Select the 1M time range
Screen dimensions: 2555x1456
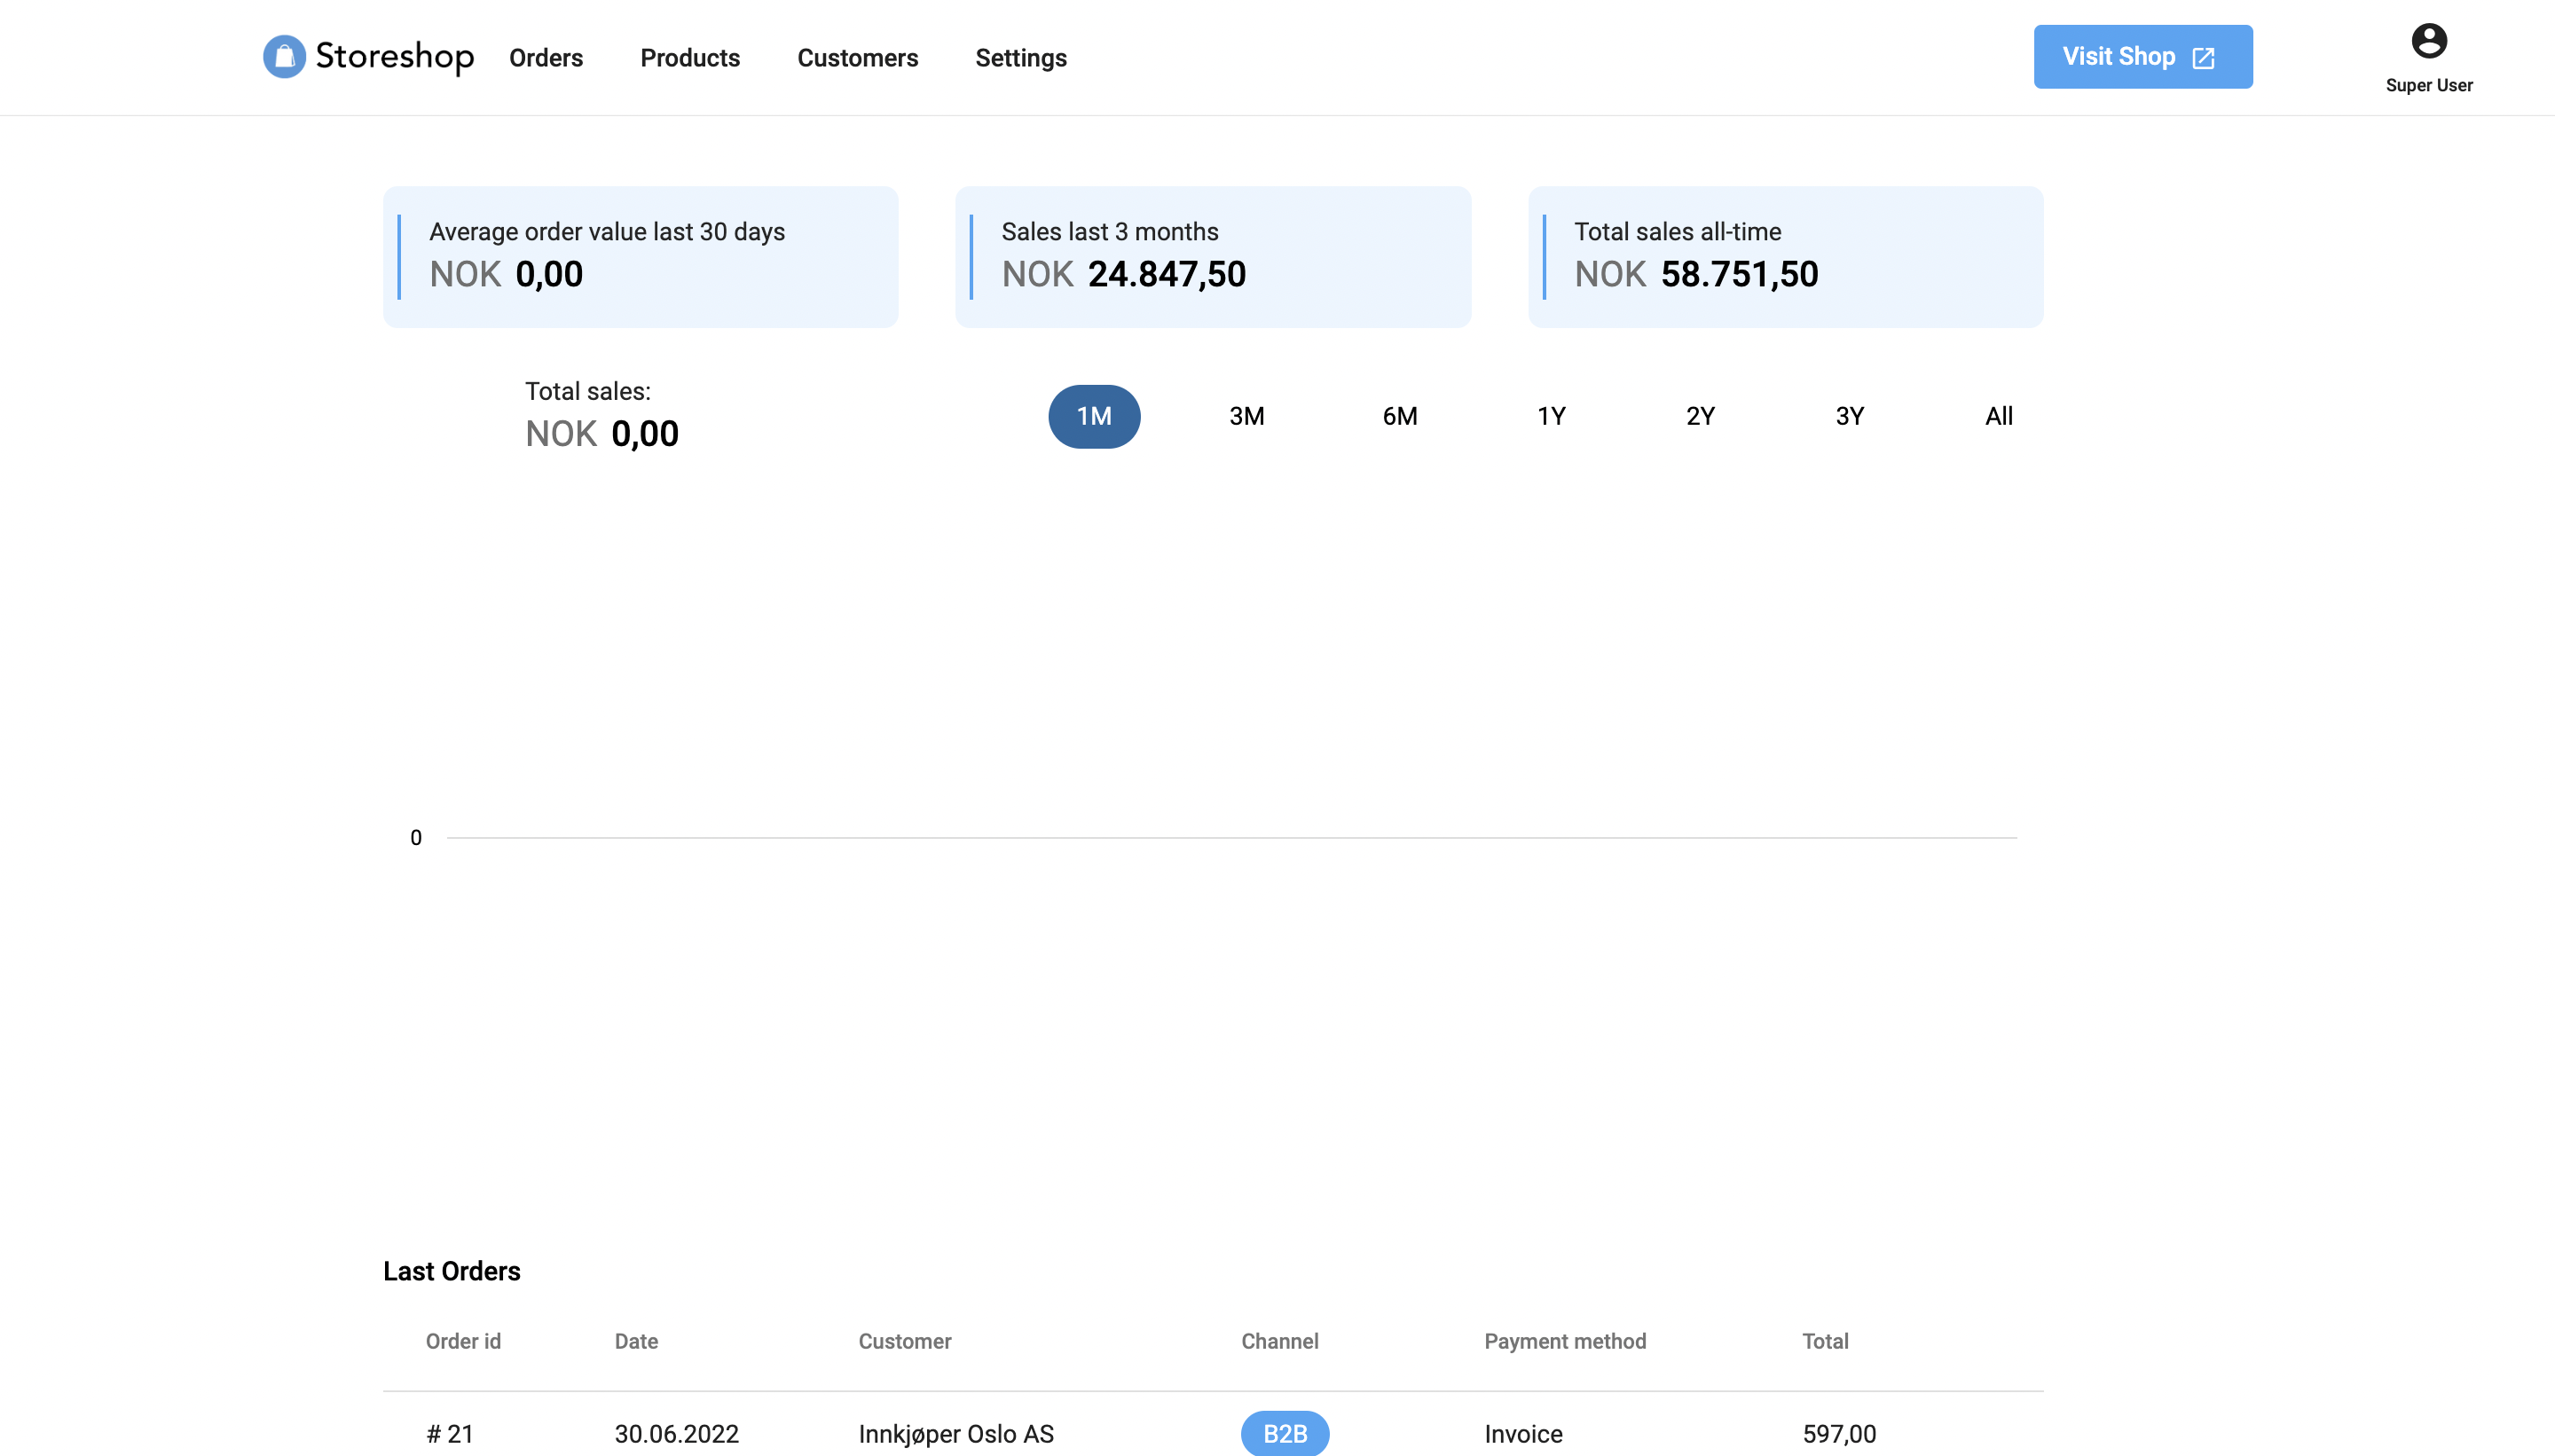tap(1094, 416)
